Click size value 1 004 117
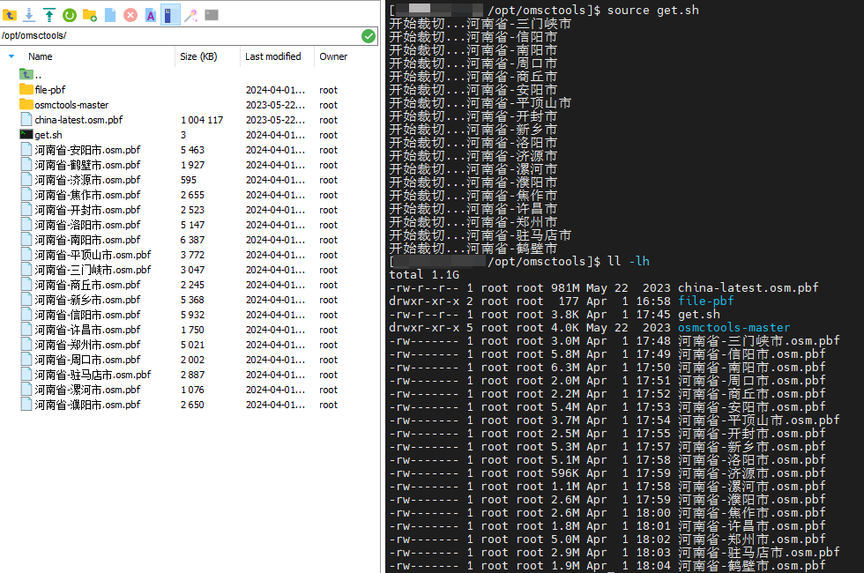 [x=202, y=120]
